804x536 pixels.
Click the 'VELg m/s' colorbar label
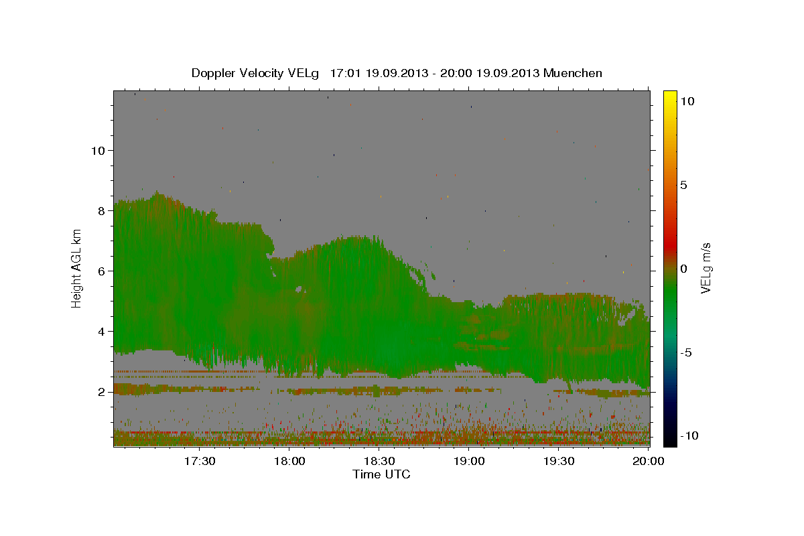pos(706,267)
